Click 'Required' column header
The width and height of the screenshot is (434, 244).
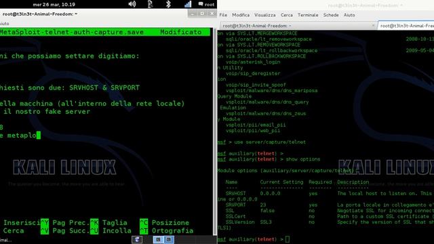click(x=320, y=182)
